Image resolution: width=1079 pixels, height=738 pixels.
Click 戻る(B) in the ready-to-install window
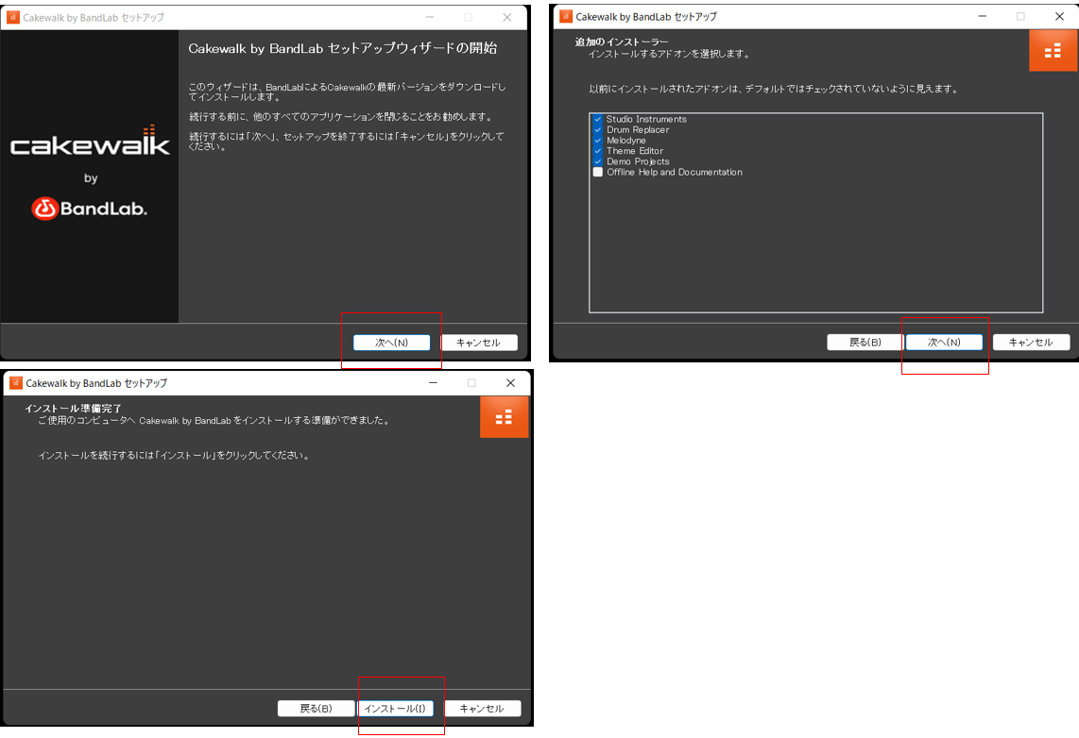(316, 709)
